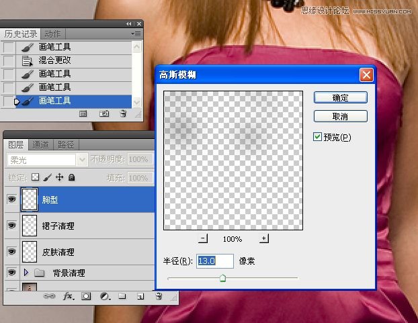Click the 裙子清理 layer thumbnail
Image resolution: width=418 pixels, height=323 pixels.
[x=30, y=226]
